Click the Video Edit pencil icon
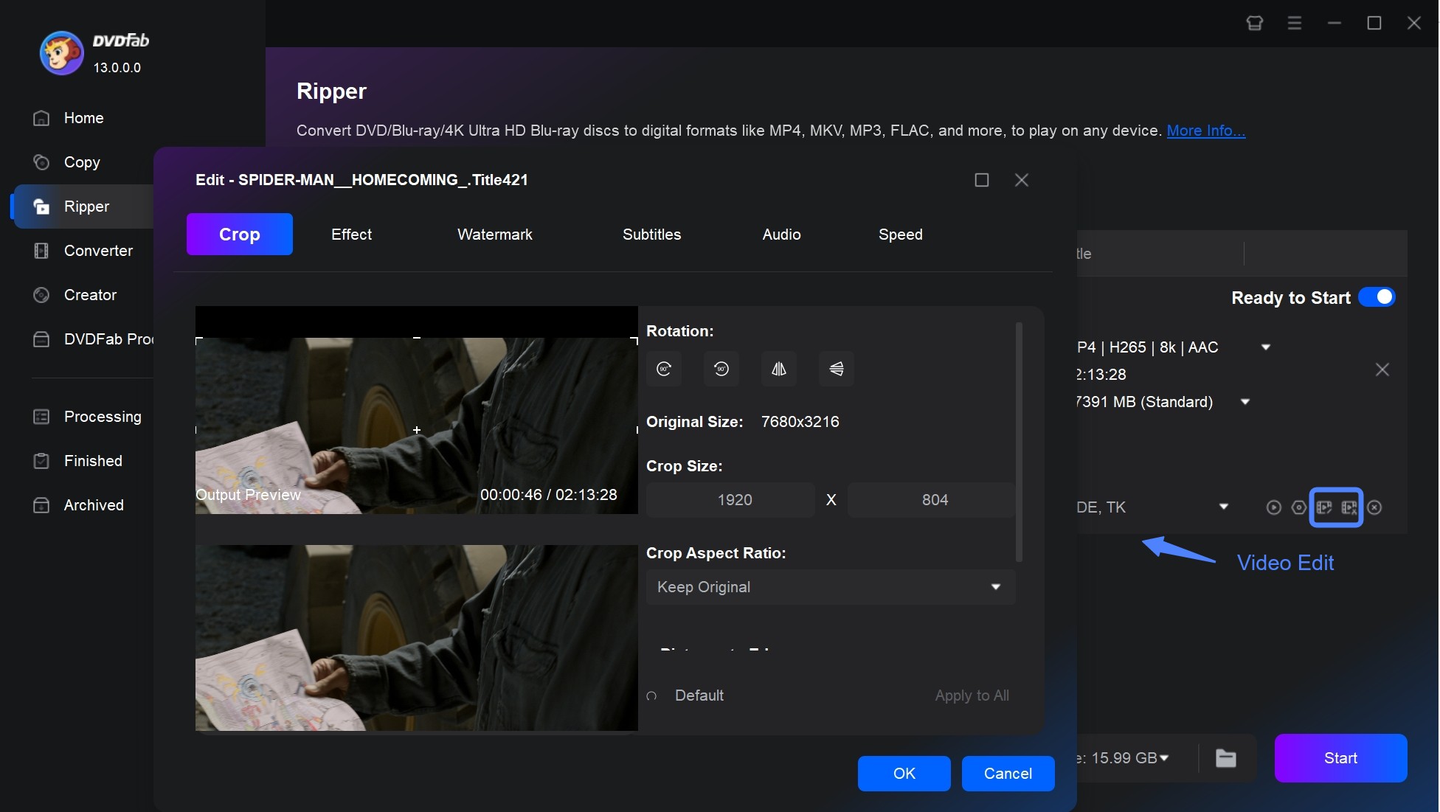Viewport: 1440px width, 812px height. coord(1326,507)
